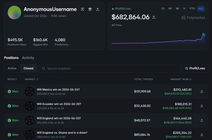This screenshot has width=212, height=140.
Task: Open the Profit/Loss sort dropdown
Action: point(195,68)
